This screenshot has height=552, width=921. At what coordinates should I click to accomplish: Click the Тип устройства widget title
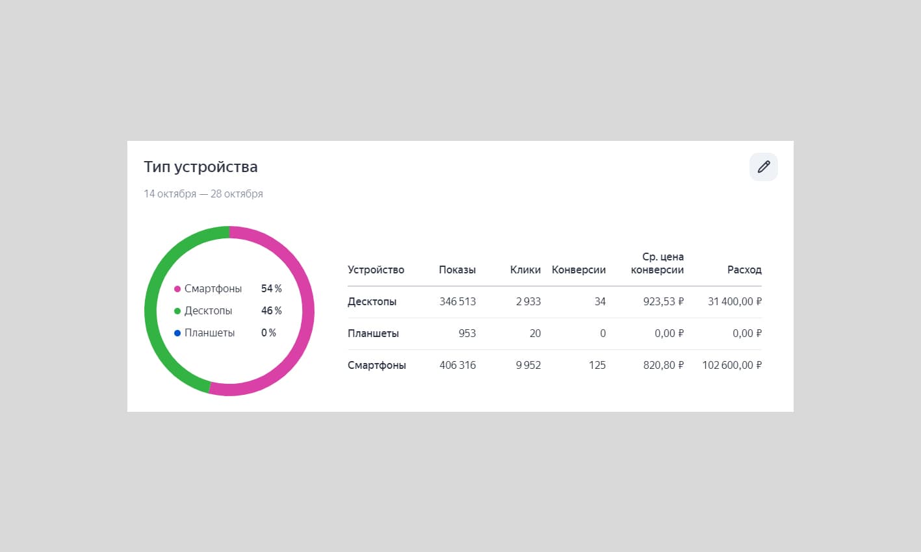tap(201, 167)
